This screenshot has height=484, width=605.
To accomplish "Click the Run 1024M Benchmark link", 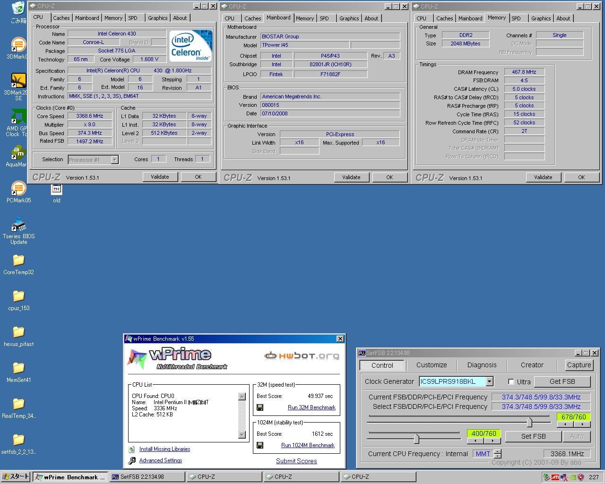I will 308,445.
